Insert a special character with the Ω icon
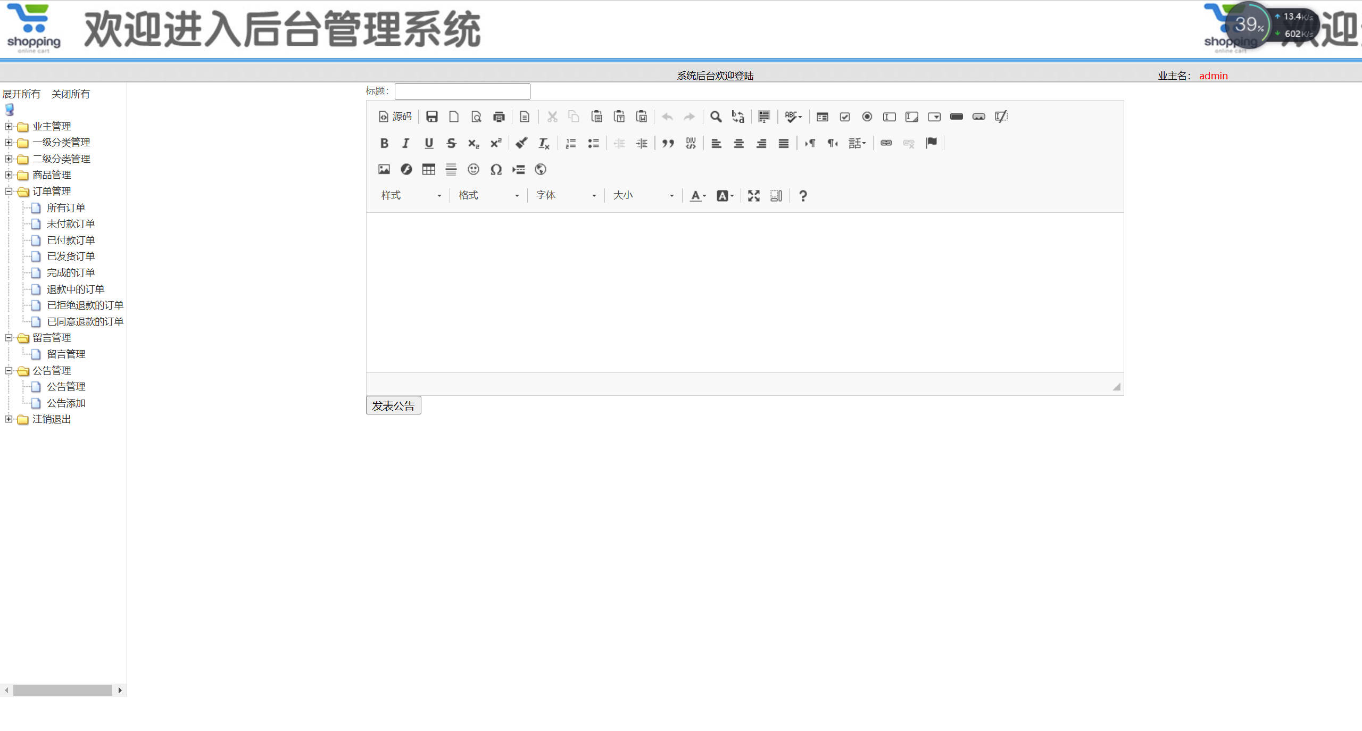 (x=496, y=169)
